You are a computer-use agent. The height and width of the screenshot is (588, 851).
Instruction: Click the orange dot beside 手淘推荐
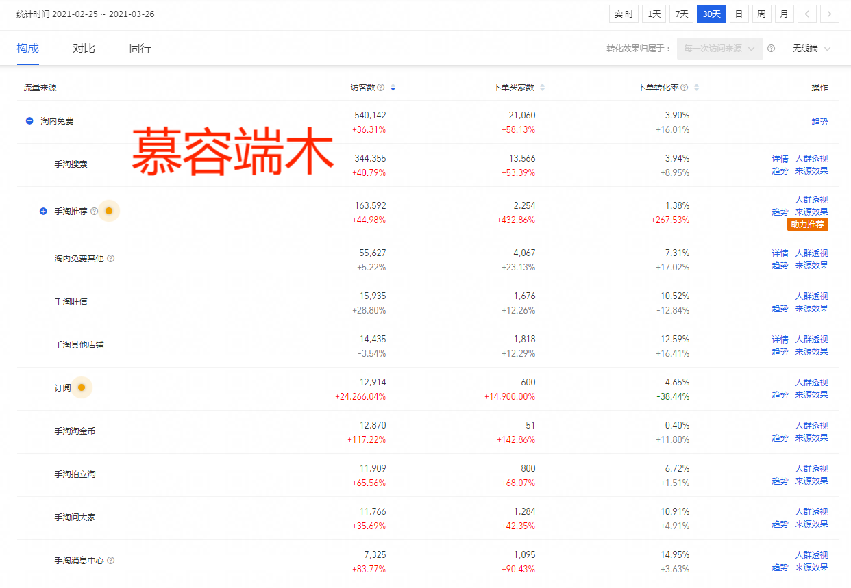(x=109, y=212)
